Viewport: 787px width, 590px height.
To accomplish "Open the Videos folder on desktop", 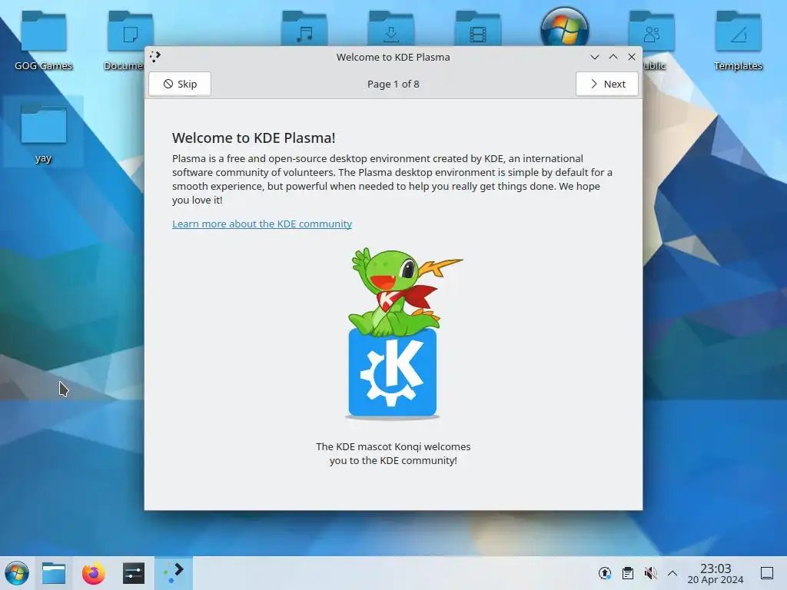I will [478, 28].
